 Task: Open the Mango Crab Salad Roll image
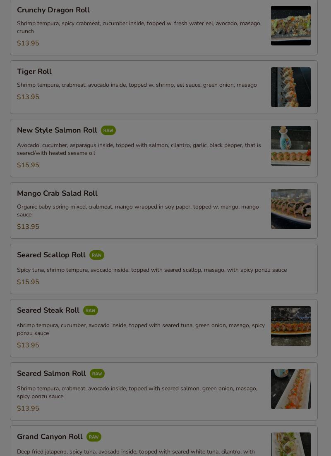pyautogui.click(x=290, y=209)
